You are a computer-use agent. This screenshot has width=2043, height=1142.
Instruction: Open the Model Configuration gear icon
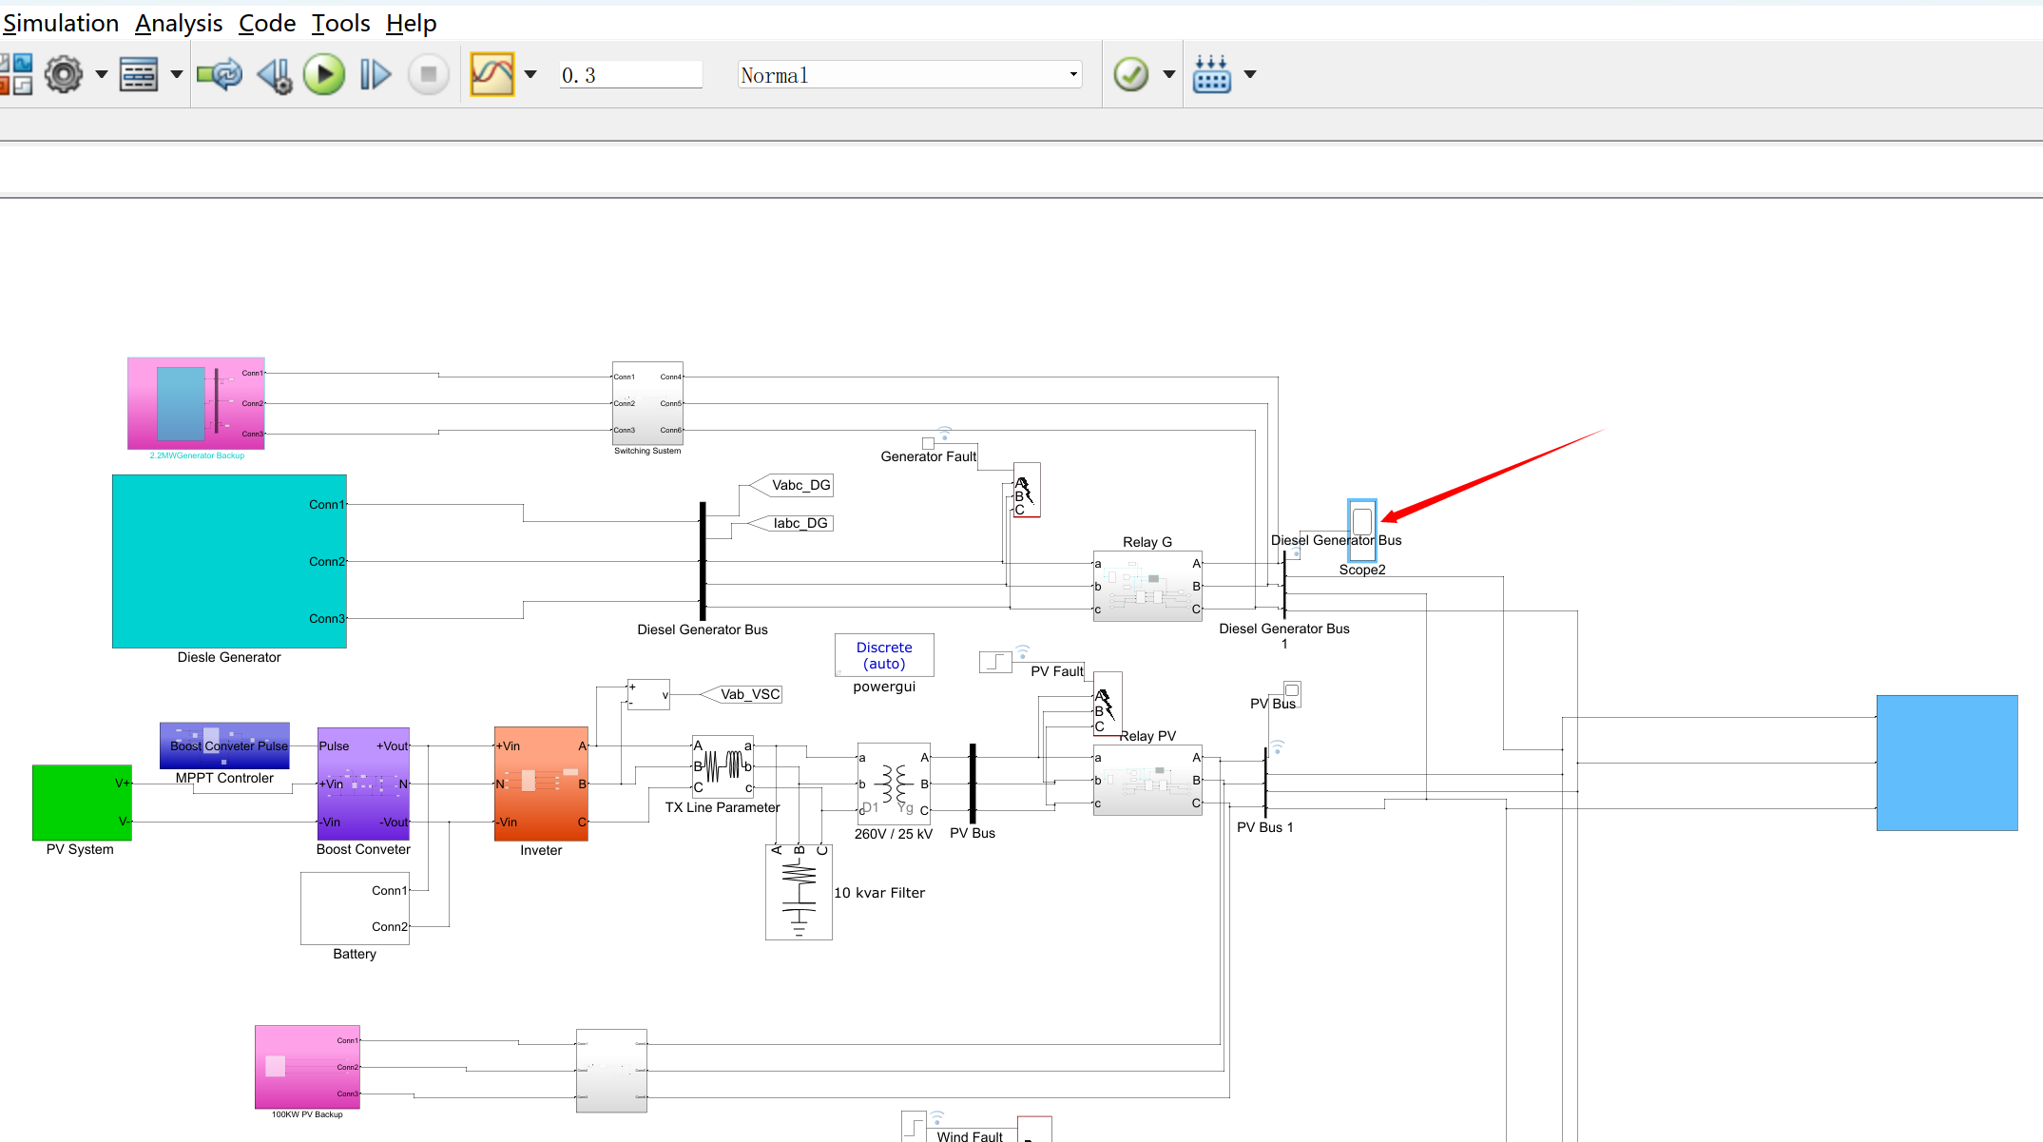pos(64,74)
